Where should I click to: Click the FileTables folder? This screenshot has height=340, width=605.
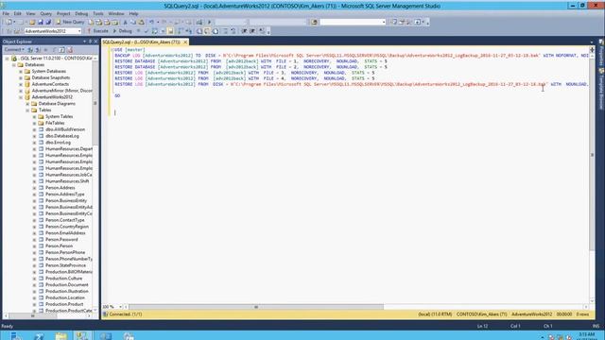coord(55,123)
